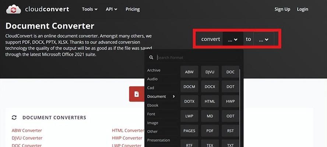Screen dimensions: 327x147
Task: Click the Login link
Action: [302, 9]
